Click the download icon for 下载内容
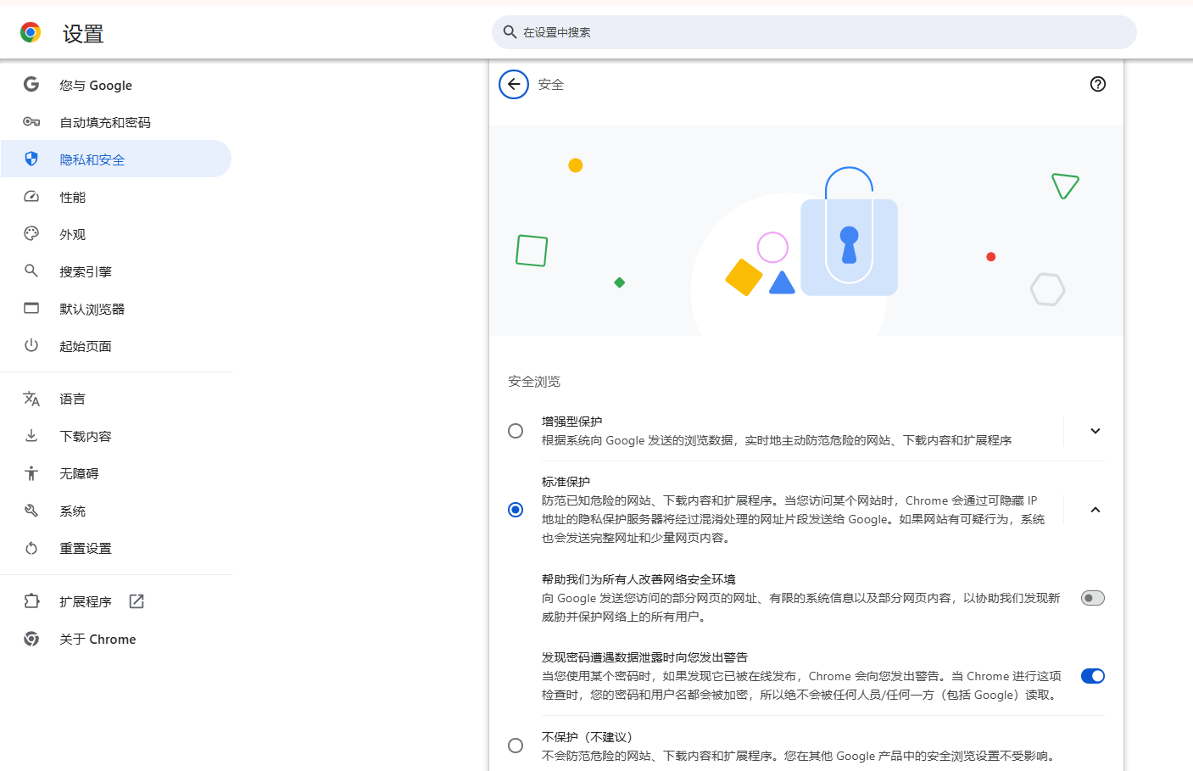This screenshot has width=1193, height=771. click(x=31, y=435)
